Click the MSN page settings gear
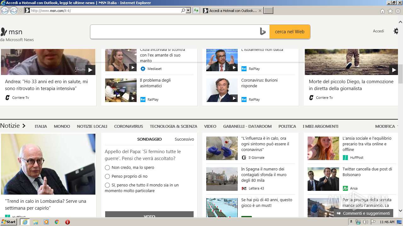The height and width of the screenshot is (226, 403). pyautogui.click(x=396, y=31)
